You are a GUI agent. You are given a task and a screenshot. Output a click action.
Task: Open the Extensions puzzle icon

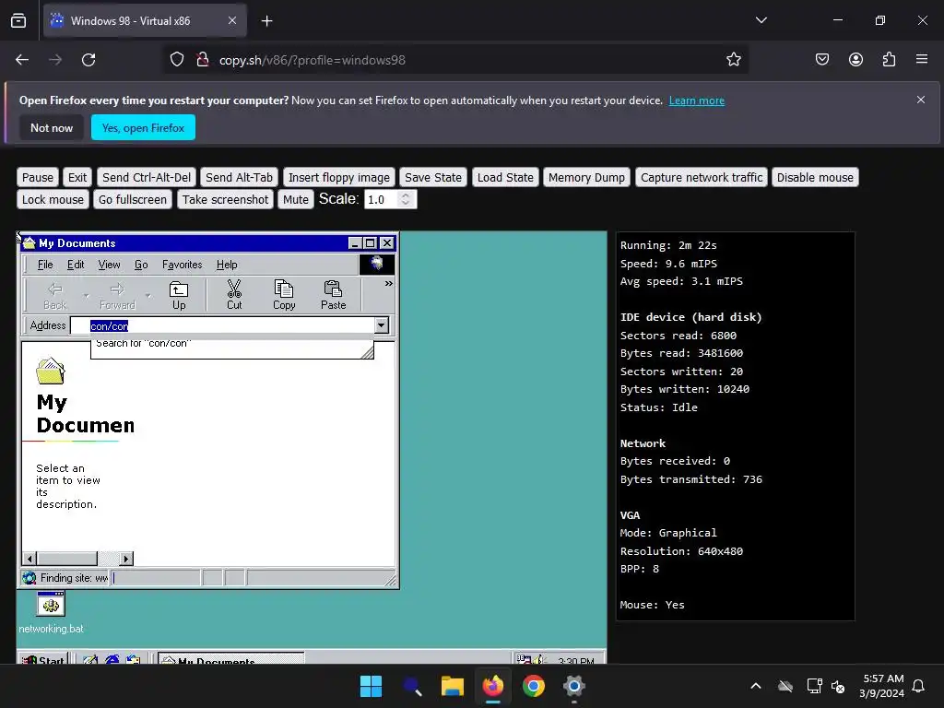(889, 60)
